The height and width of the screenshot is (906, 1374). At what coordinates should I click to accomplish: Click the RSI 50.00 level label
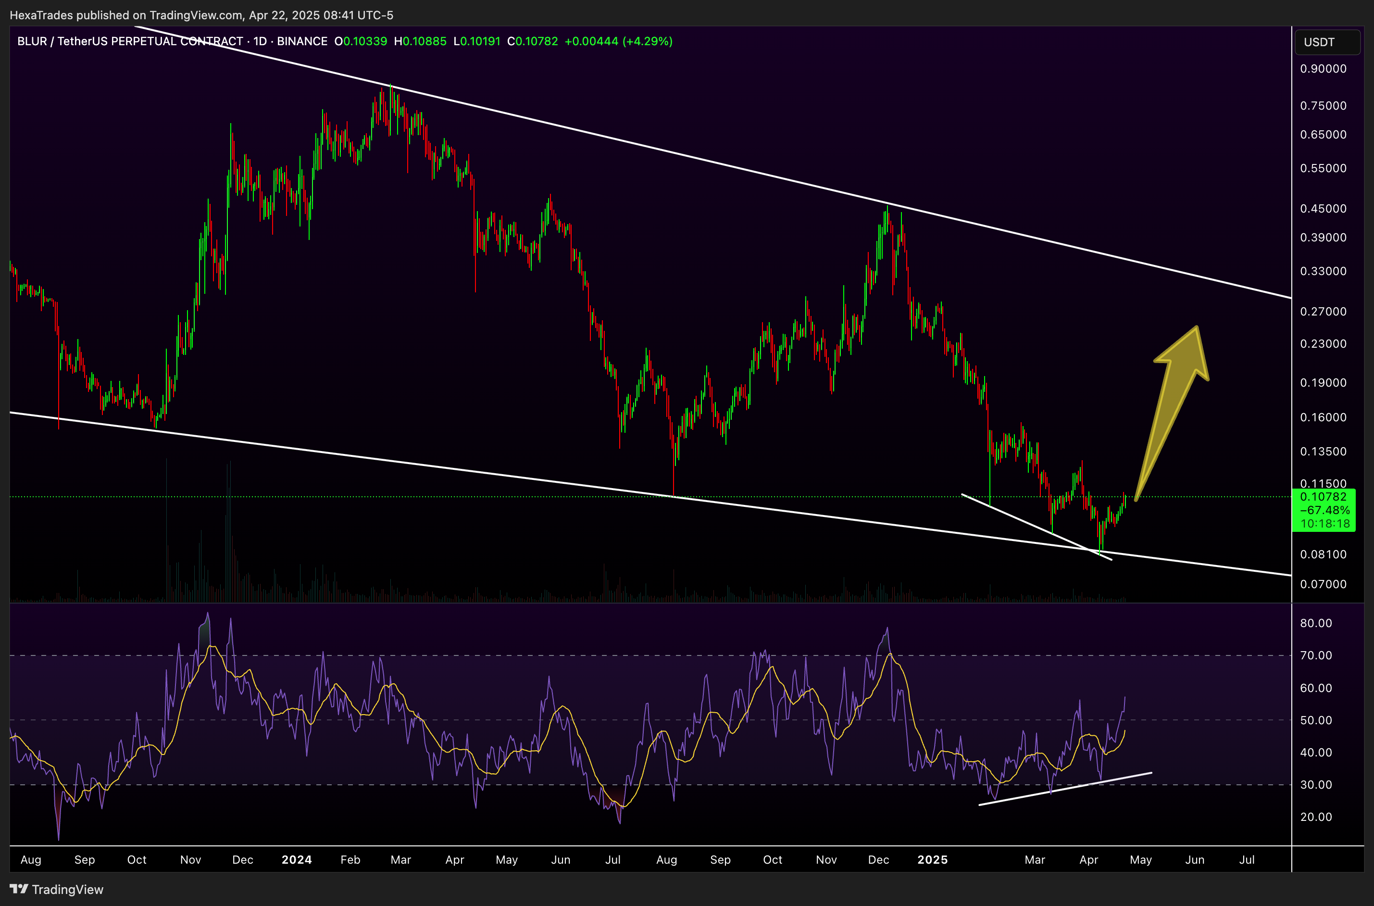pyautogui.click(x=1316, y=720)
